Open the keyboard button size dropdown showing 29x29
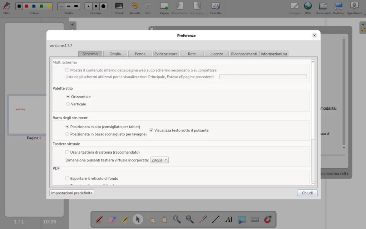Screen dimensions: 366x229 159,160
